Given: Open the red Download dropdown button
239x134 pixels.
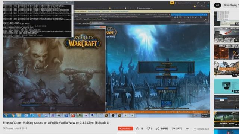Looking at the screenshot, I should click(x=125, y=128).
